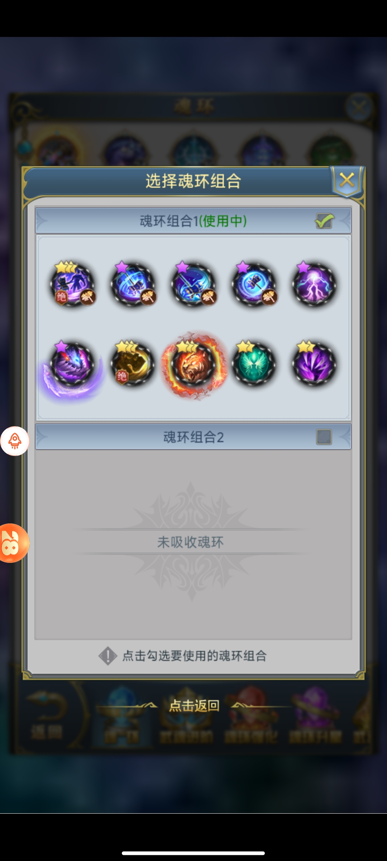Viewport: 387px width, 861px height.
Task: Tap the fiery tiger soul ring
Action: pyautogui.click(x=193, y=364)
